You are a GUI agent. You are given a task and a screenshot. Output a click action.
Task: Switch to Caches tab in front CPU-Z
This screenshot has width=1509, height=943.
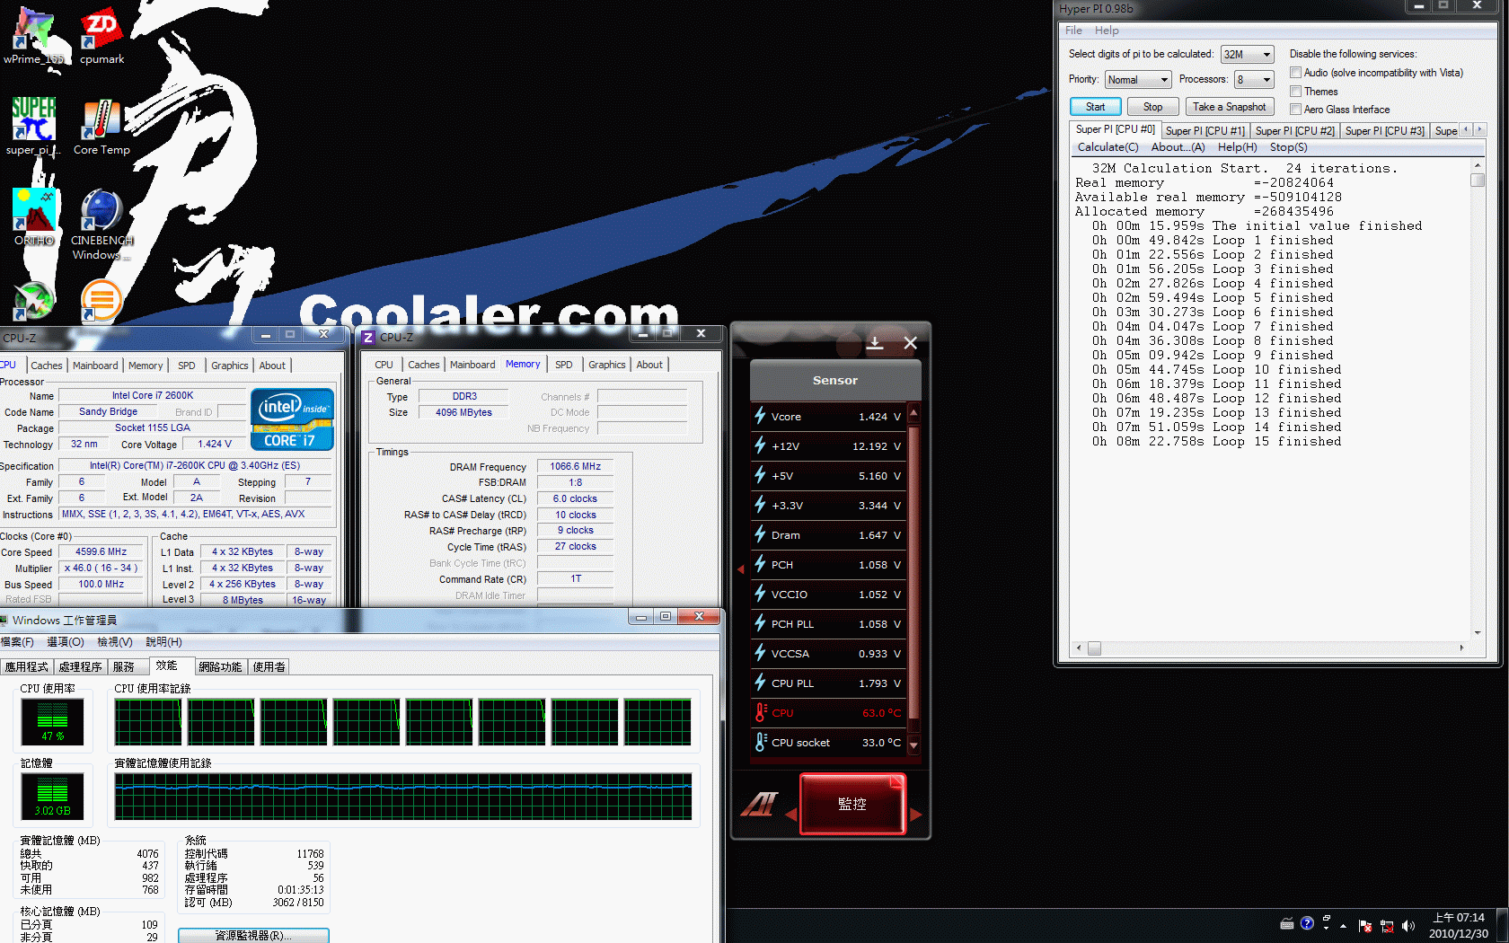[x=423, y=365]
